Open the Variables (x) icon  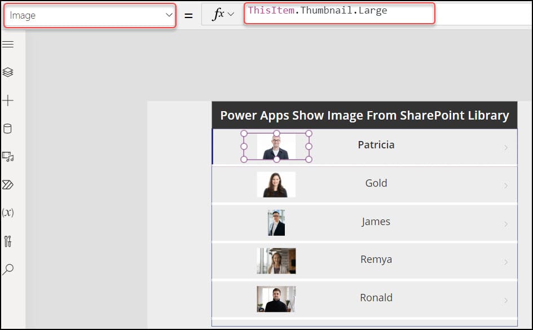point(8,213)
